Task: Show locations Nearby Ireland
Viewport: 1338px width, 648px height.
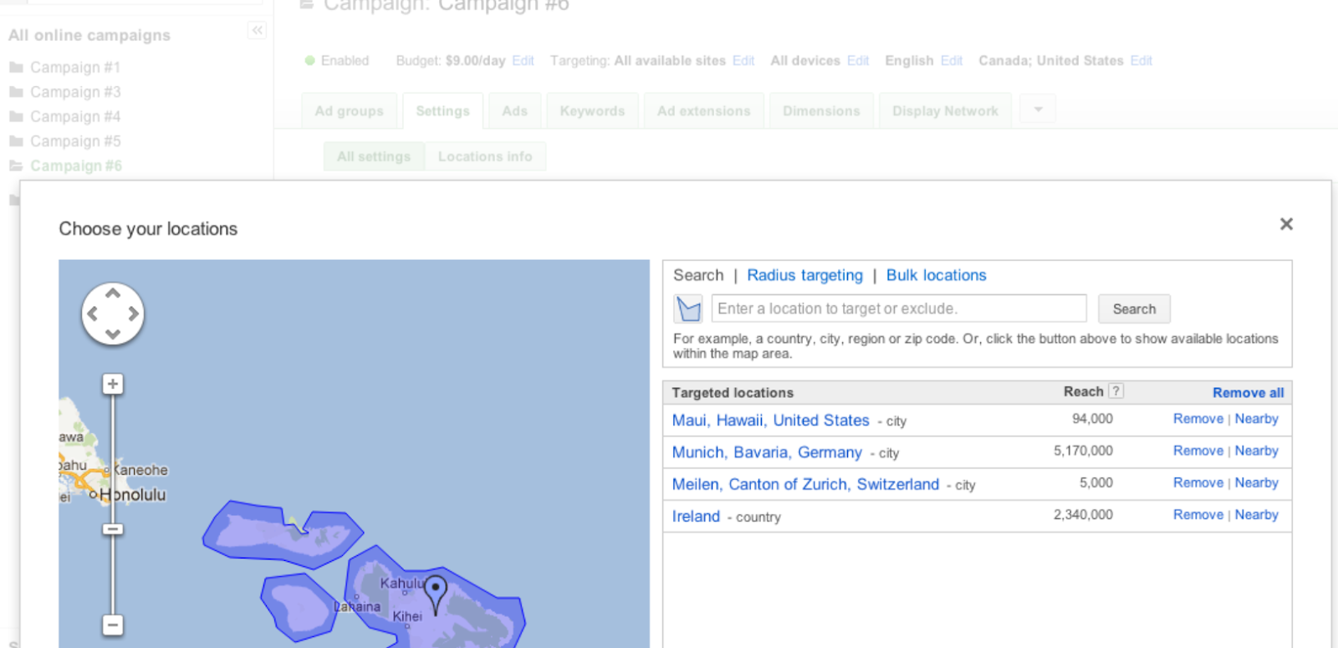Action: coord(1256,515)
